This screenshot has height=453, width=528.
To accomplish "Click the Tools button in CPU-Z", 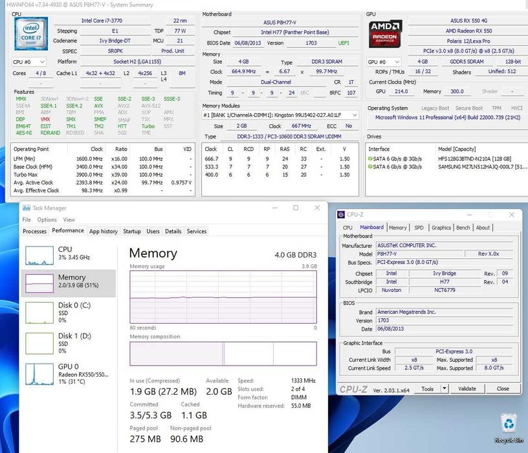I will (427, 389).
